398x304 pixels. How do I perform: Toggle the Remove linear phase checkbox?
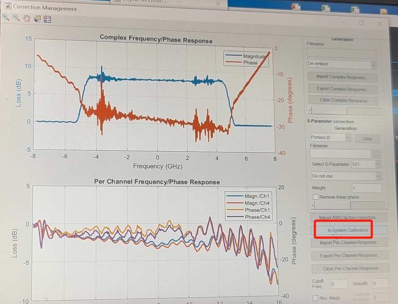coord(315,197)
